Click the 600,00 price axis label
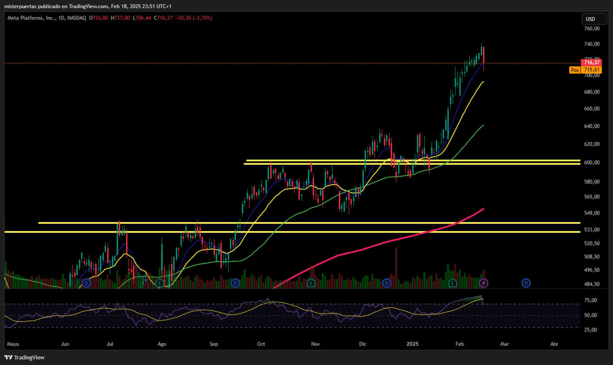 [593, 162]
